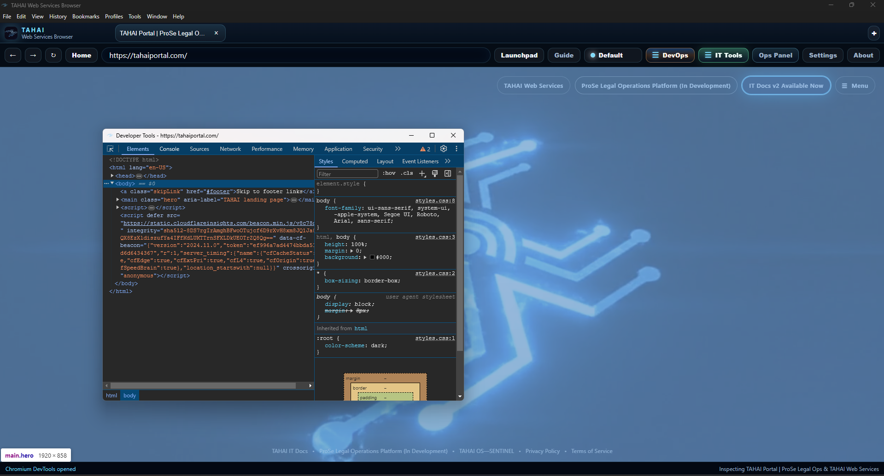This screenshot has height=476, width=884.
Task: Open the Security tab
Action: pos(373,149)
